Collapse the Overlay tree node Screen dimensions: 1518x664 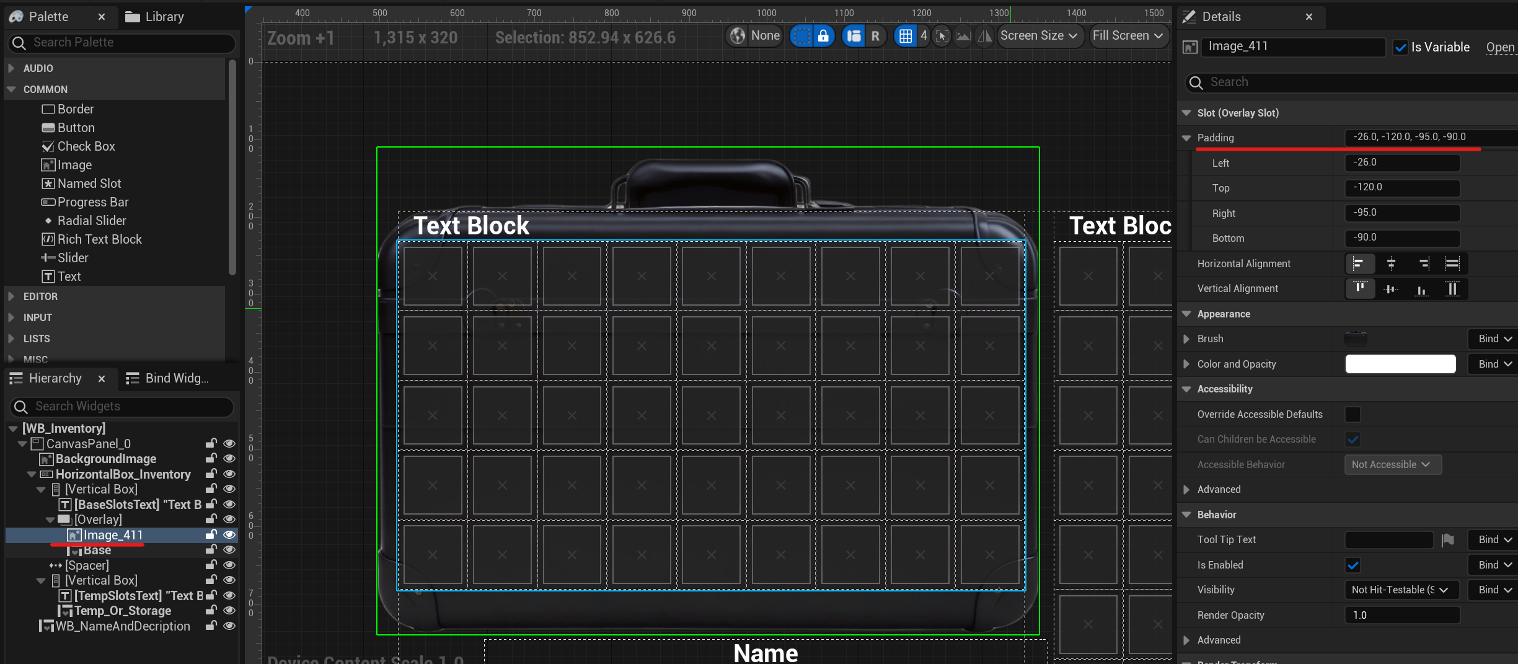pos(50,520)
